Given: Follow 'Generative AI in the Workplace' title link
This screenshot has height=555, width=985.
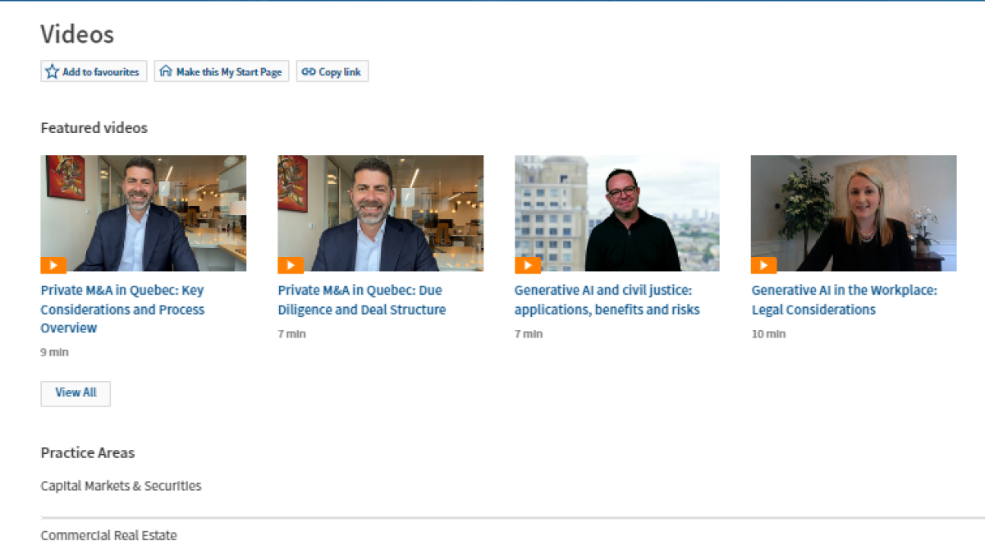Looking at the screenshot, I should tap(844, 300).
